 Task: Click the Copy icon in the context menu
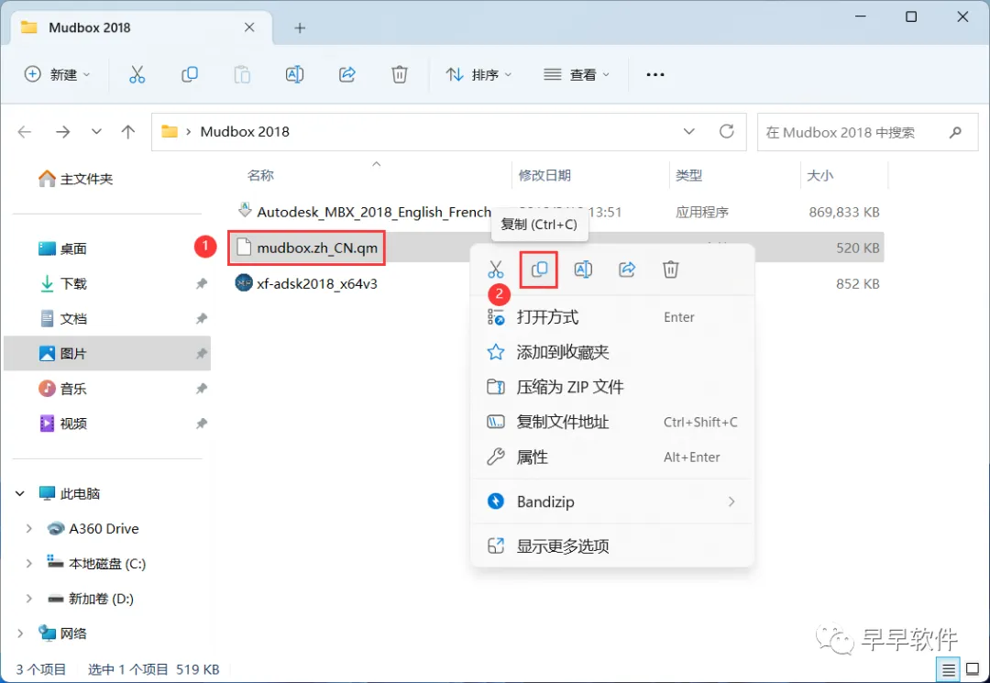[x=539, y=270]
